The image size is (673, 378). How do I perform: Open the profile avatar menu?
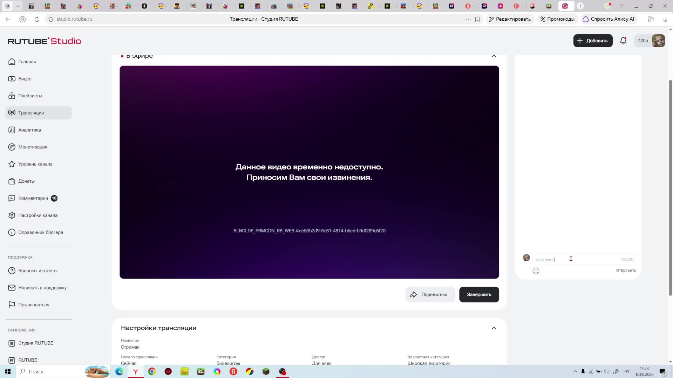point(658,41)
